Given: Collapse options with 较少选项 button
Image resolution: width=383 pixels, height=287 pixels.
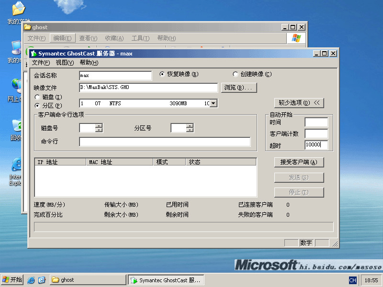Looking at the screenshot, I should [x=299, y=103].
